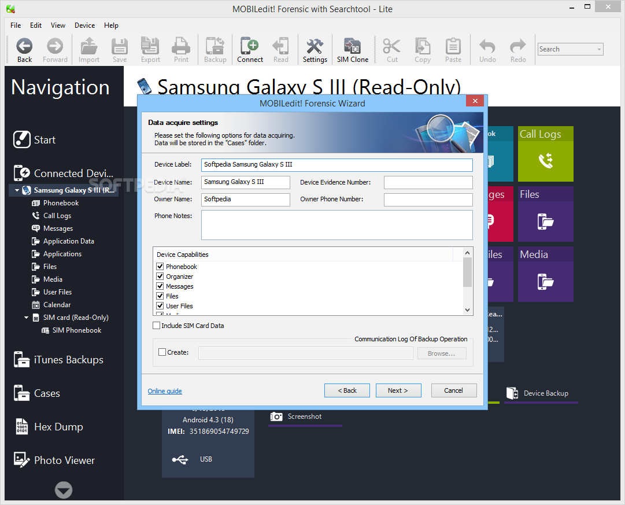Click the Cut scissors icon

click(392, 50)
